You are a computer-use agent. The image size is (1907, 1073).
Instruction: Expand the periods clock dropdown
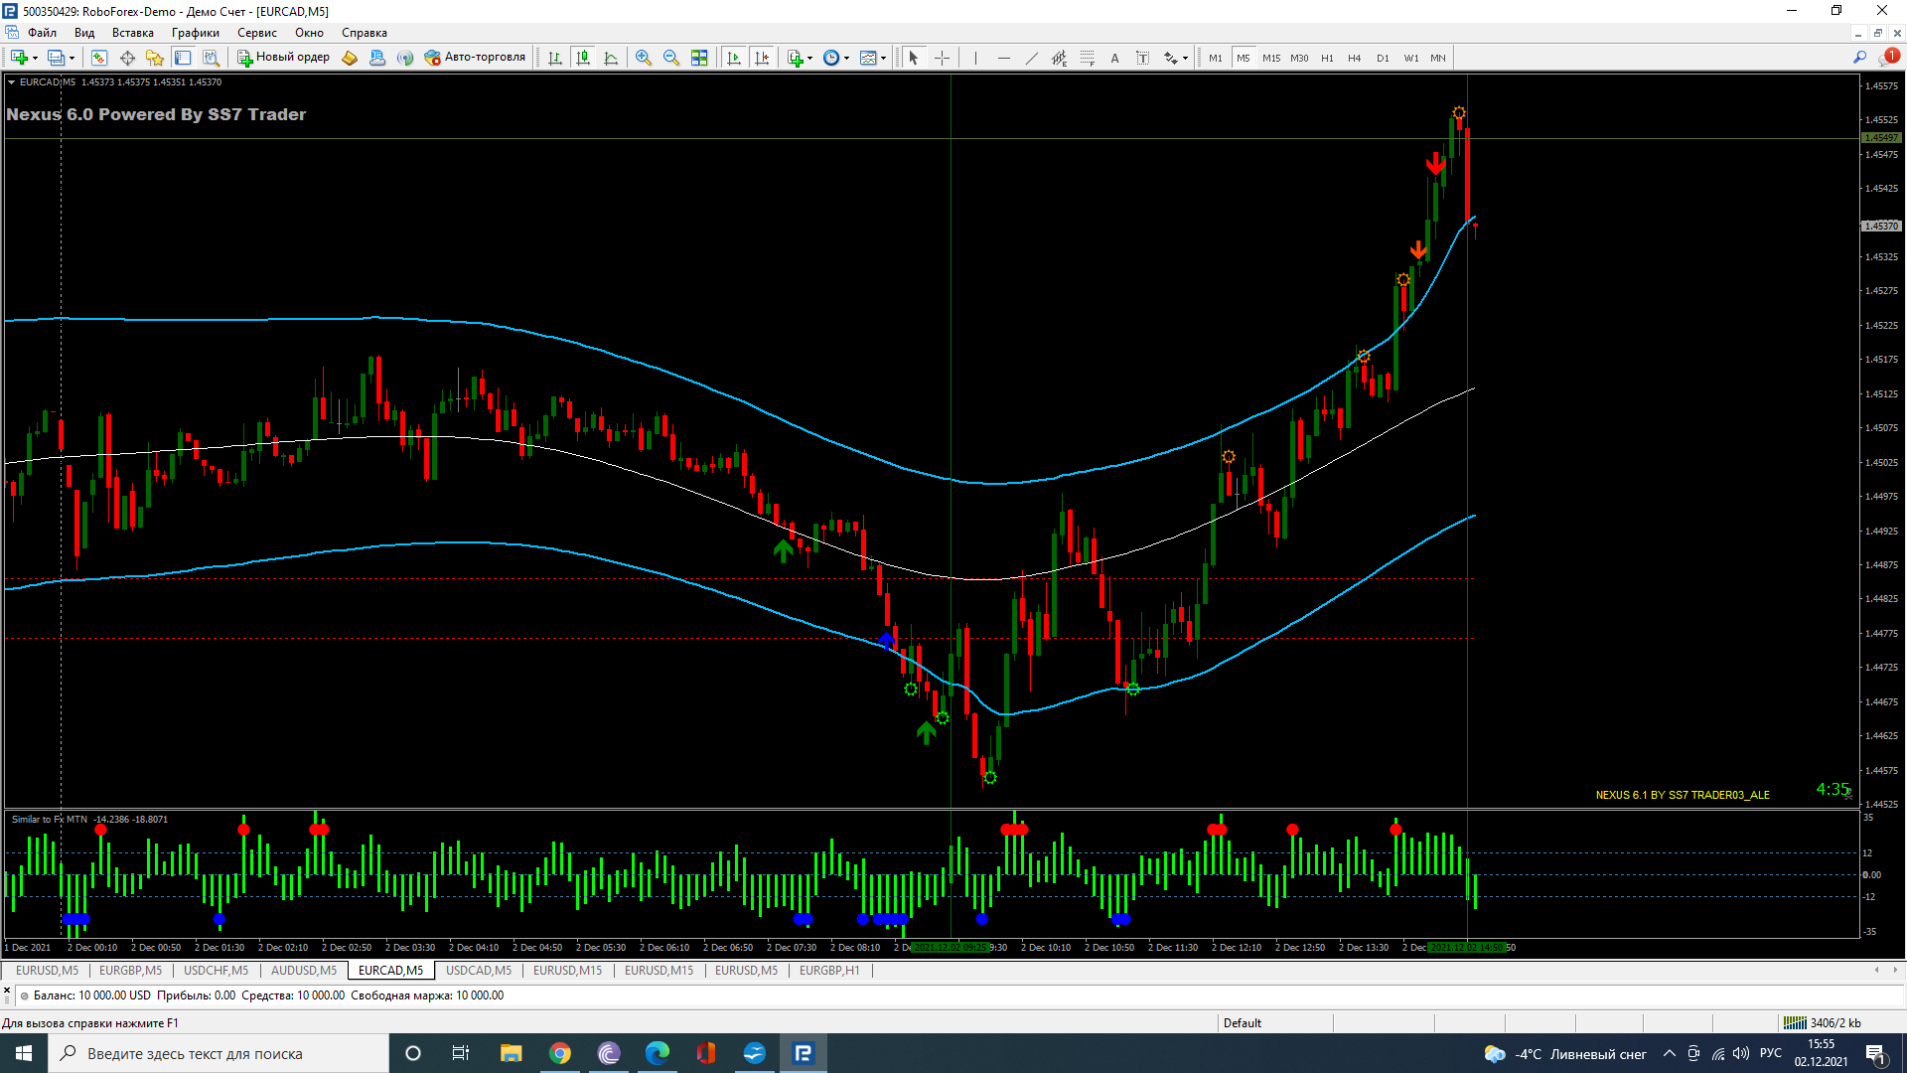pyautogui.click(x=847, y=58)
